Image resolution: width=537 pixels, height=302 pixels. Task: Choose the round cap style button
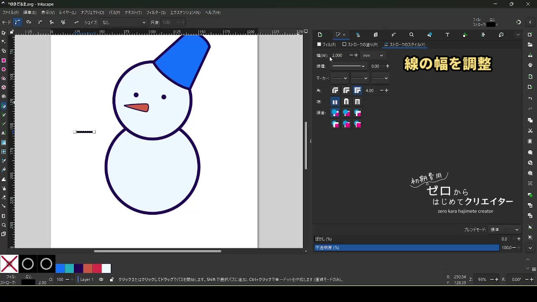pyautogui.click(x=346, y=102)
